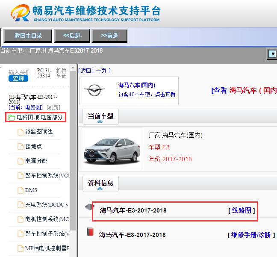Image resolution: width=277 pixels, height=257 pixels.
Task: Click the gray book icon beside 线路图 row
Action: [x=90, y=207]
